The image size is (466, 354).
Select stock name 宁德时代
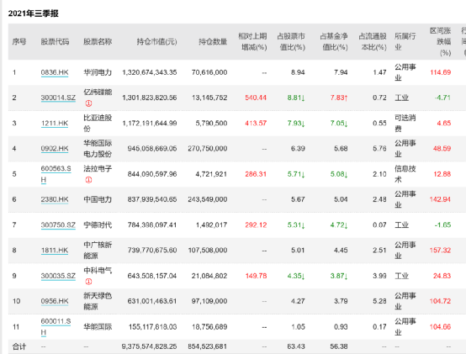98,225
